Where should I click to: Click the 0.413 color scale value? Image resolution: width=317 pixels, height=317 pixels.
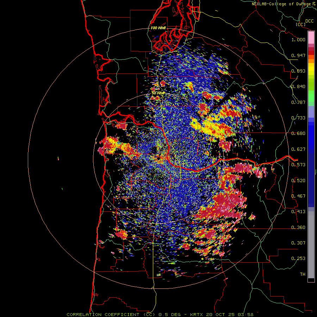[298, 212]
